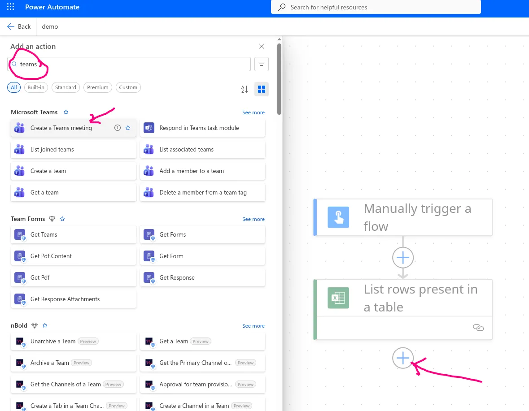Click the hand icon on Manually trigger a flow
The height and width of the screenshot is (411, 529).
pyautogui.click(x=338, y=217)
